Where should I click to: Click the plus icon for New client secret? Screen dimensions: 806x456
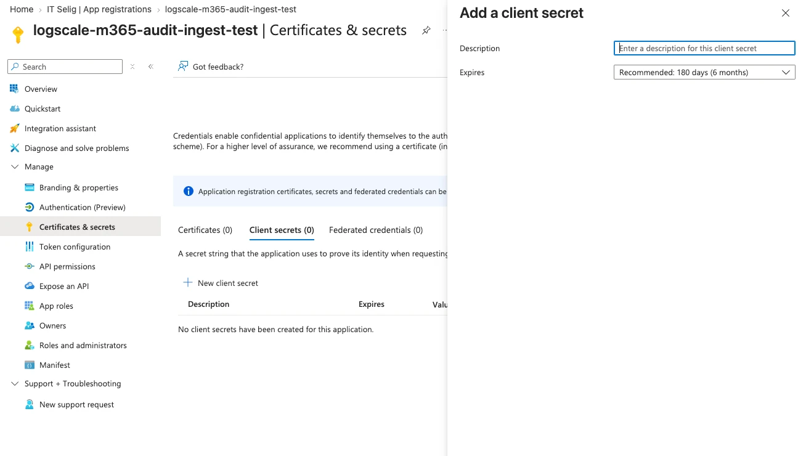coord(188,283)
